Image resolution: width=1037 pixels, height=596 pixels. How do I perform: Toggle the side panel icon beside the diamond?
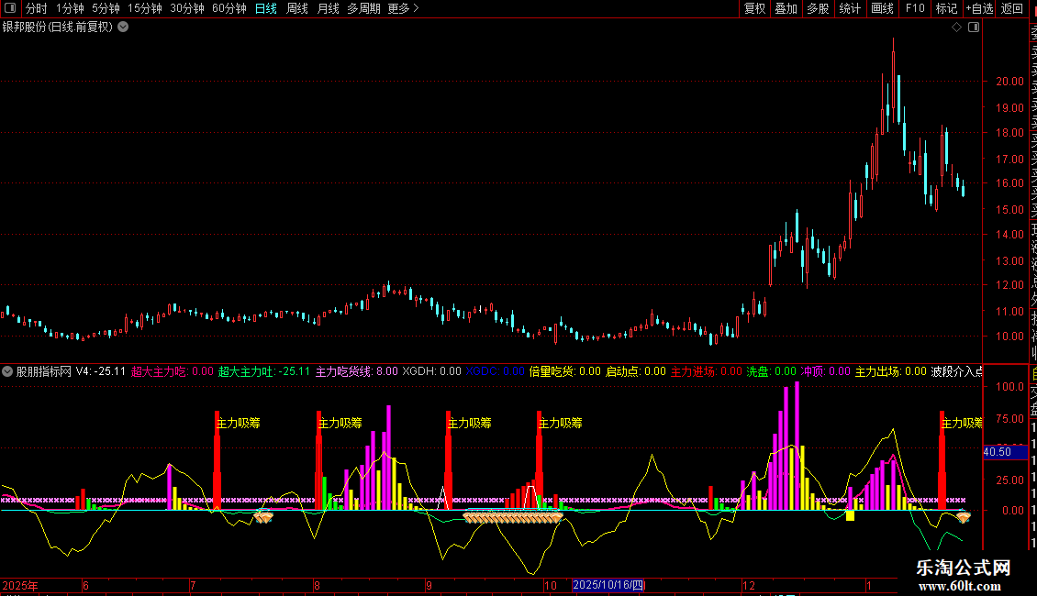974,28
